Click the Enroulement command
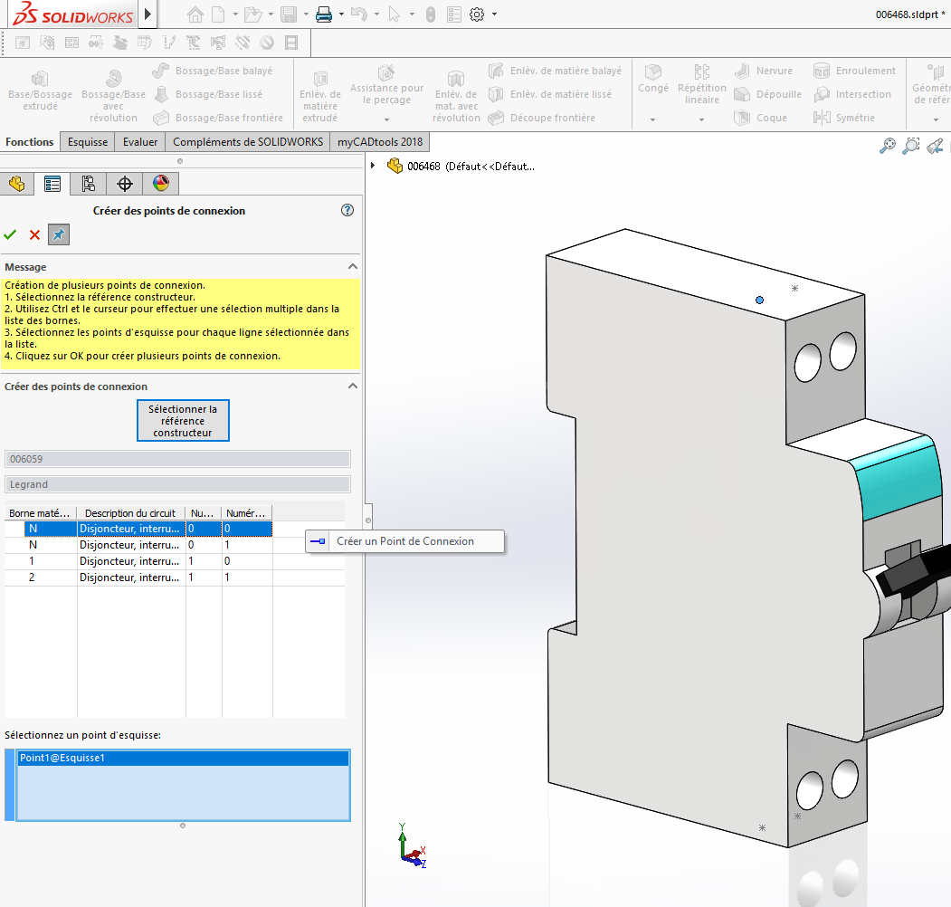Image resolution: width=951 pixels, height=907 pixels. (854, 71)
